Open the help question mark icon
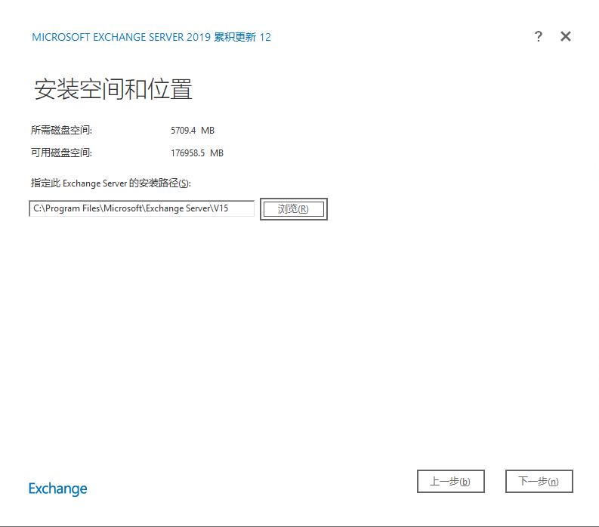 tap(539, 37)
